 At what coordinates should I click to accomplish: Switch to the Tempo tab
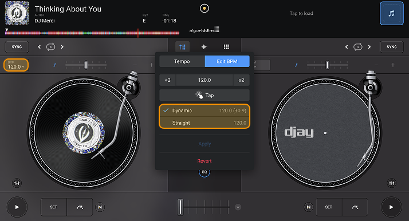(x=182, y=61)
